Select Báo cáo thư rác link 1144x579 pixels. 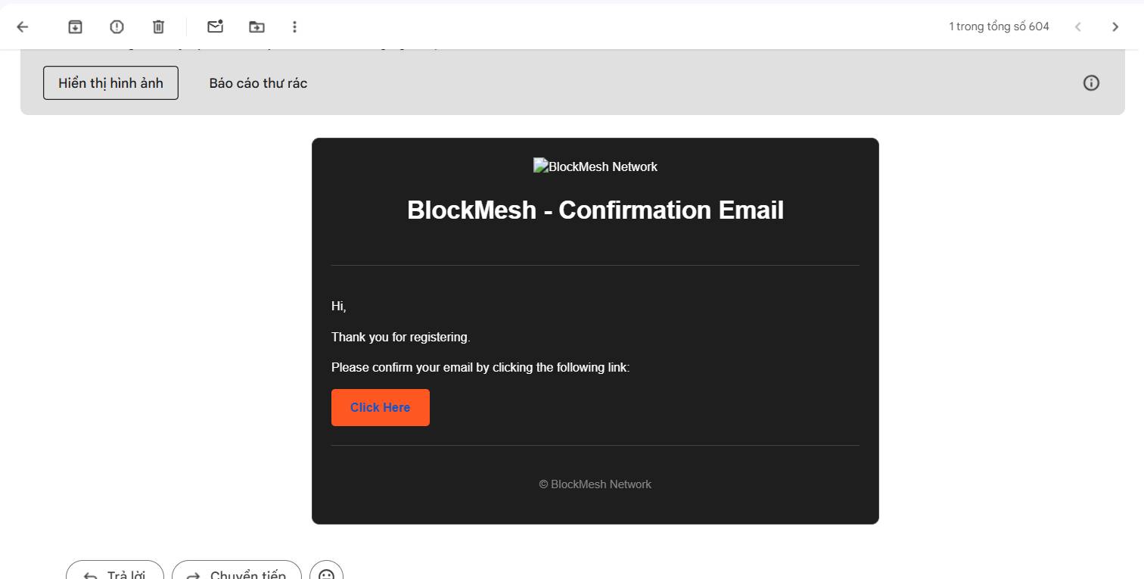pos(258,83)
